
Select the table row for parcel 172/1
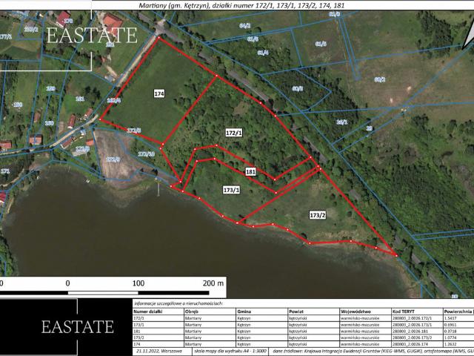click(x=296, y=318)
